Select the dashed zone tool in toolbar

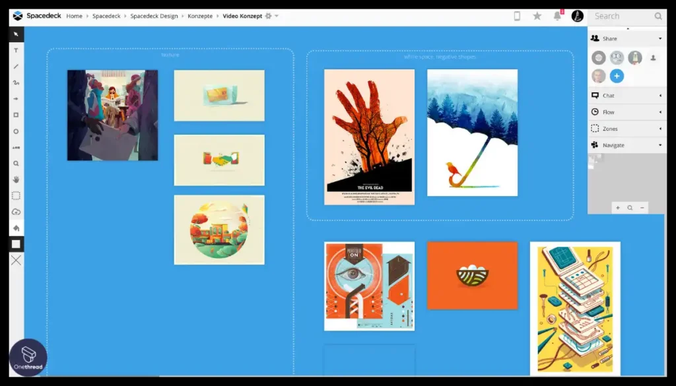click(x=16, y=196)
